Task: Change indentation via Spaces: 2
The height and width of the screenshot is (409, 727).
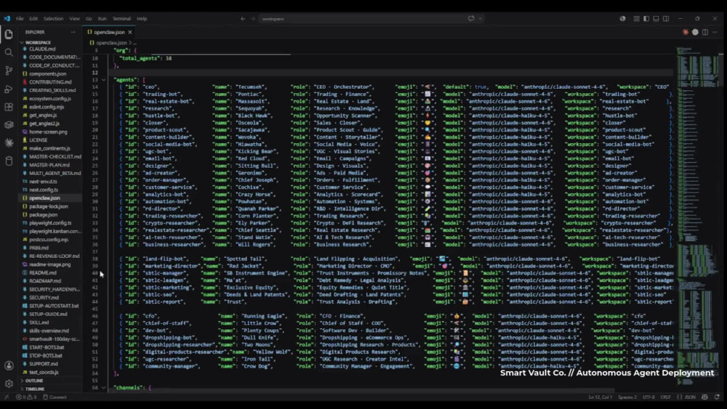Action: coord(627,397)
